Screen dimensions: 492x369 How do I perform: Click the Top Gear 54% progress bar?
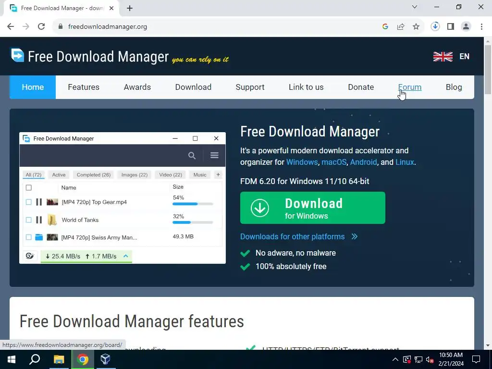click(193, 204)
